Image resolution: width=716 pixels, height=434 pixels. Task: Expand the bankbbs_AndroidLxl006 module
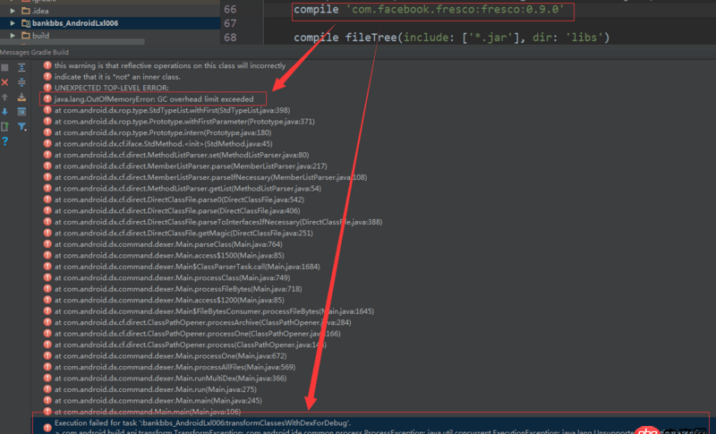(x=13, y=22)
